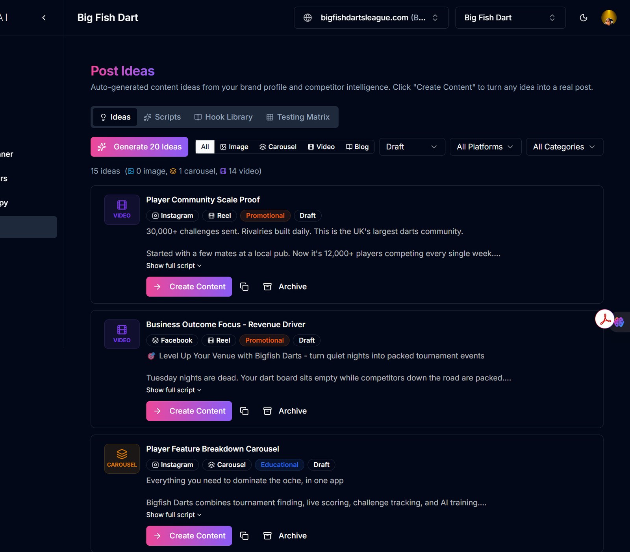The height and width of the screenshot is (552, 630).
Task: Open the Draft status dropdown
Action: 412,147
